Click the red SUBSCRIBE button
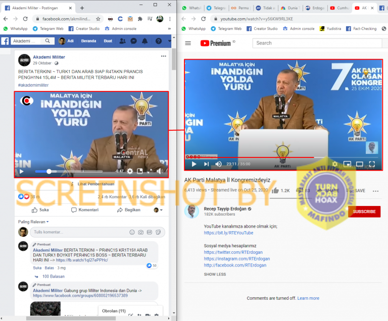The width and height of the screenshot is (388, 321). (x=364, y=211)
